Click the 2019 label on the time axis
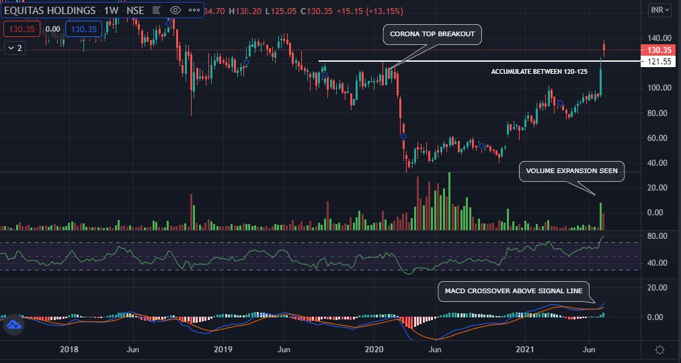 click(x=223, y=349)
